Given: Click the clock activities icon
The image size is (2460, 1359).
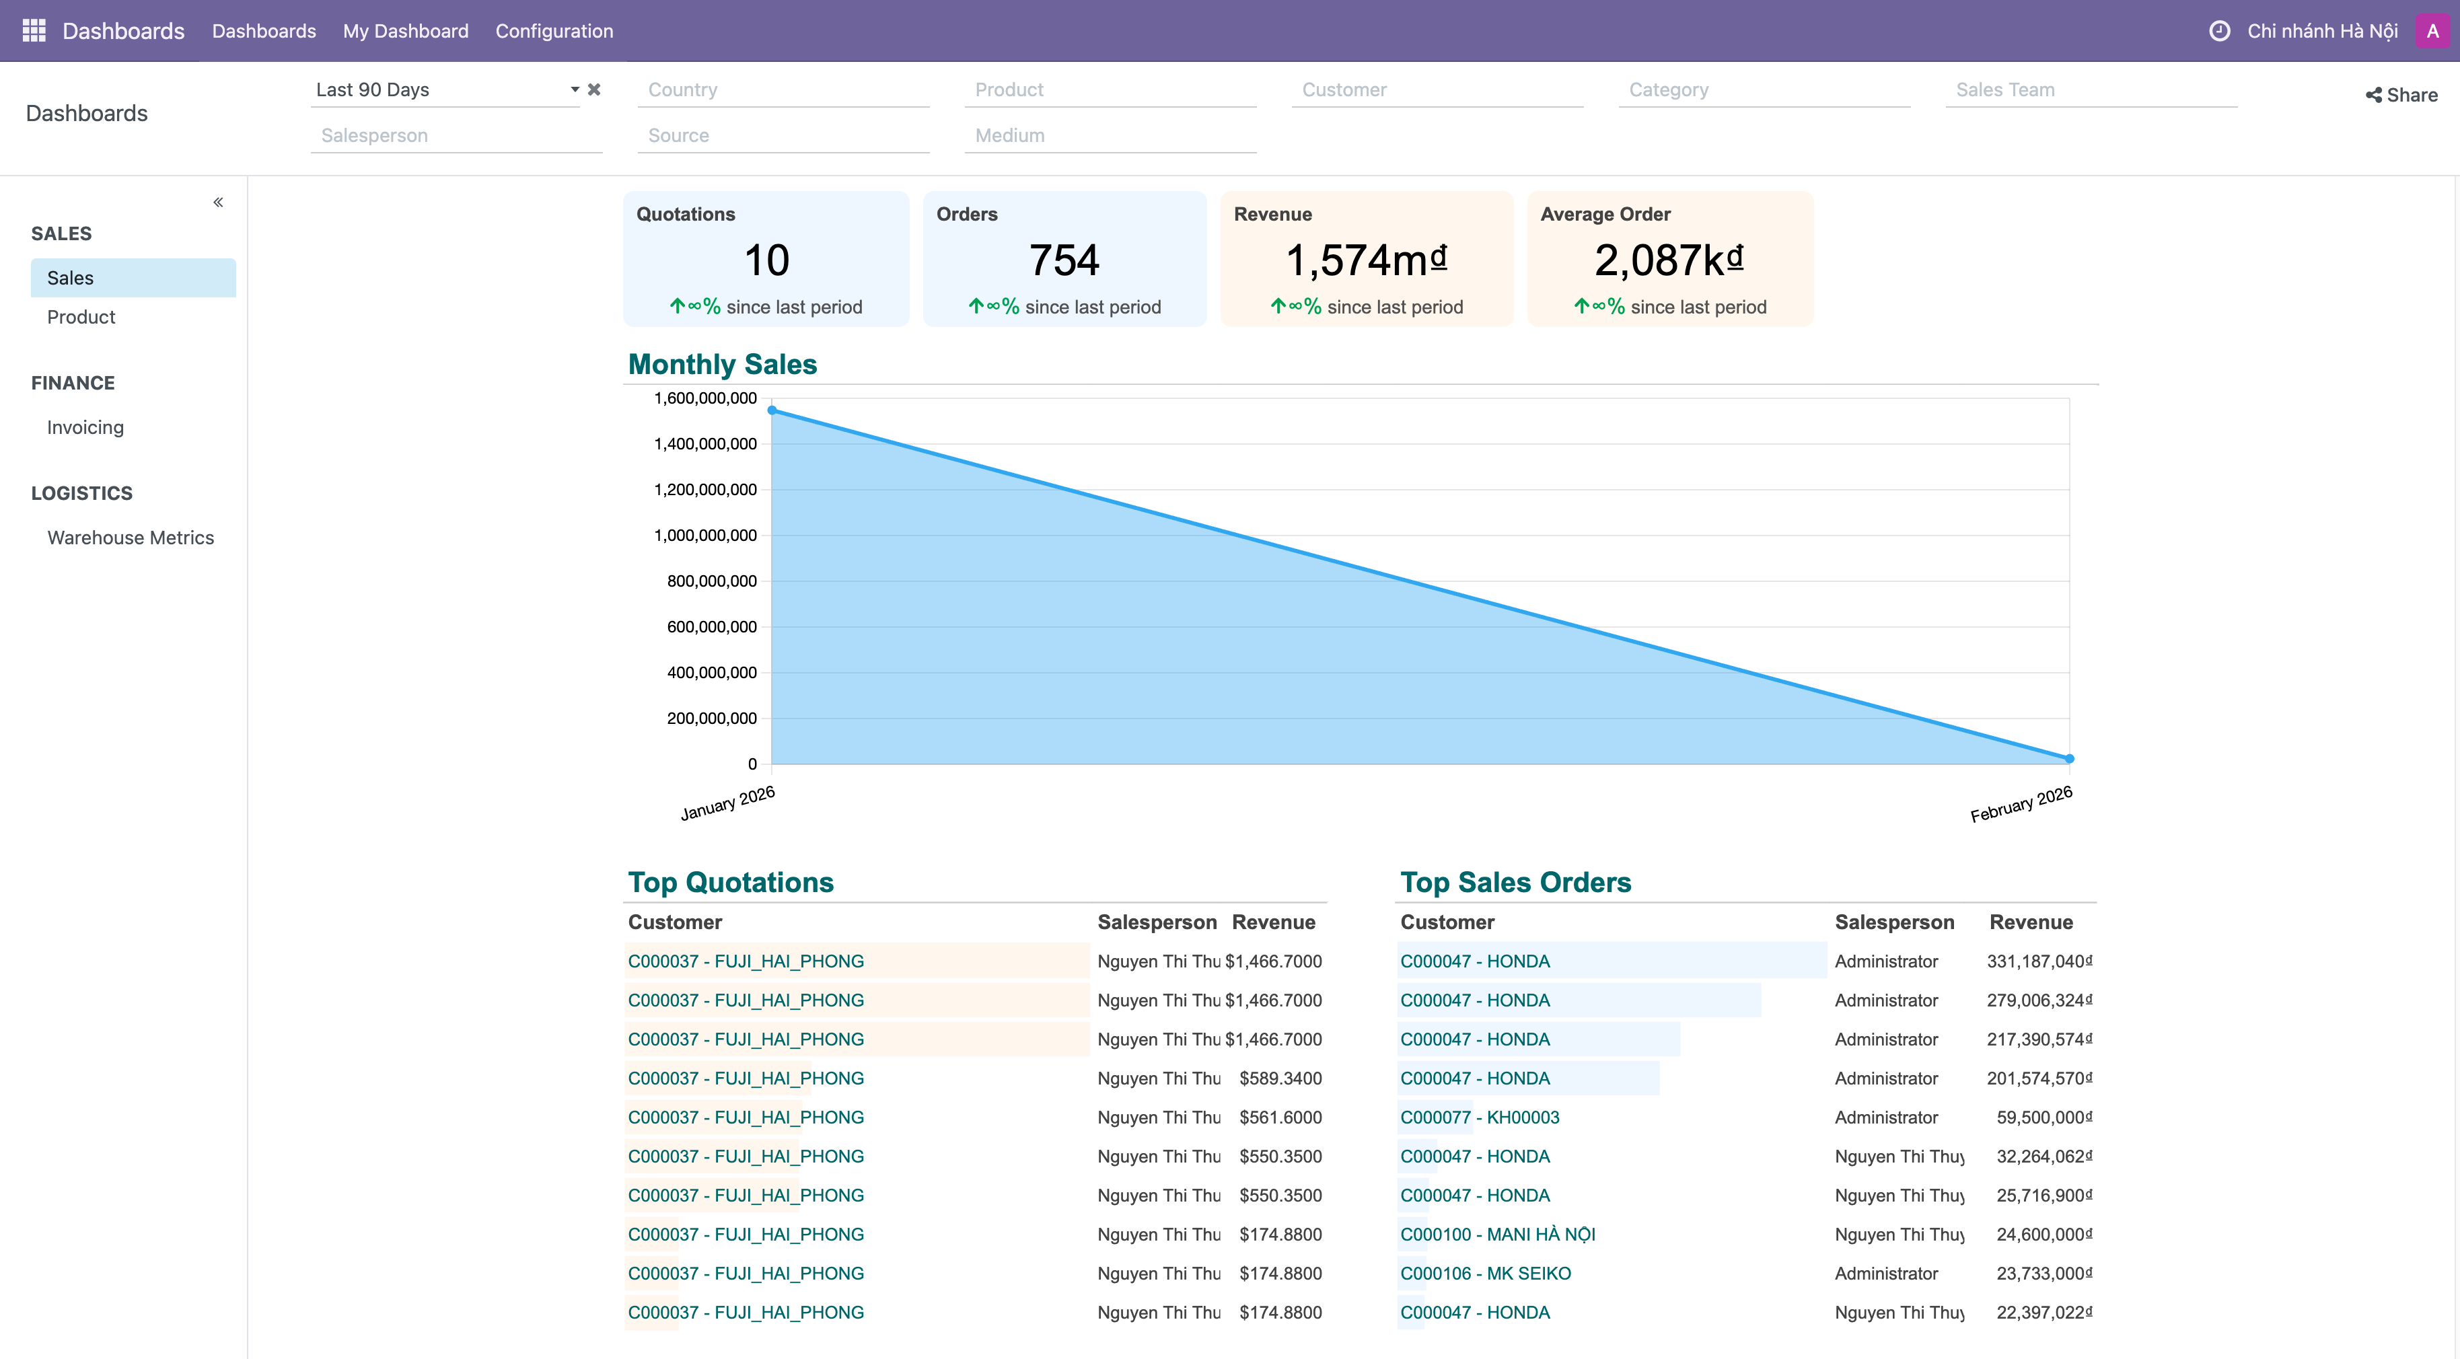Looking at the screenshot, I should [2219, 30].
